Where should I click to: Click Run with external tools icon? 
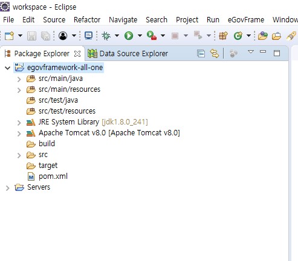click(152, 36)
